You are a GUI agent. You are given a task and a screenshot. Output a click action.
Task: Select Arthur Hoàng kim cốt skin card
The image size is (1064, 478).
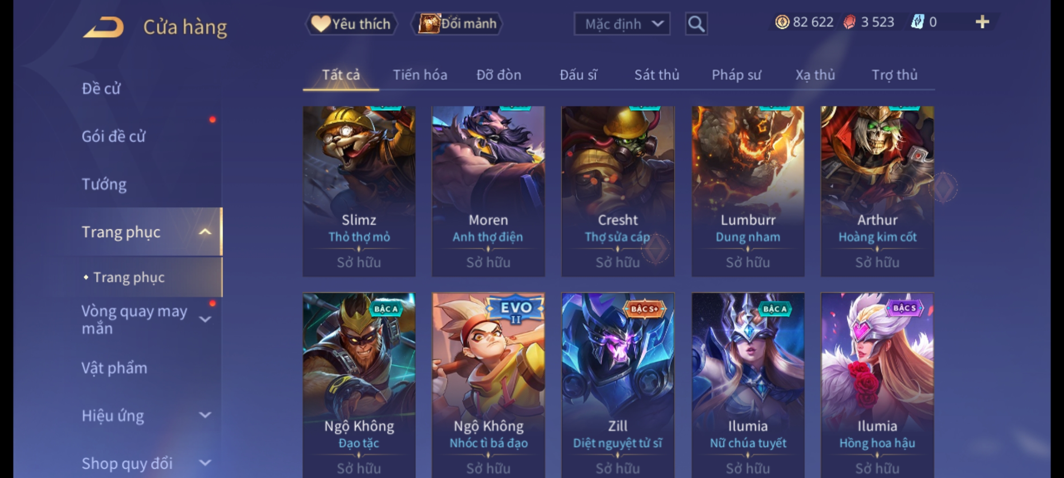pyautogui.click(x=877, y=191)
